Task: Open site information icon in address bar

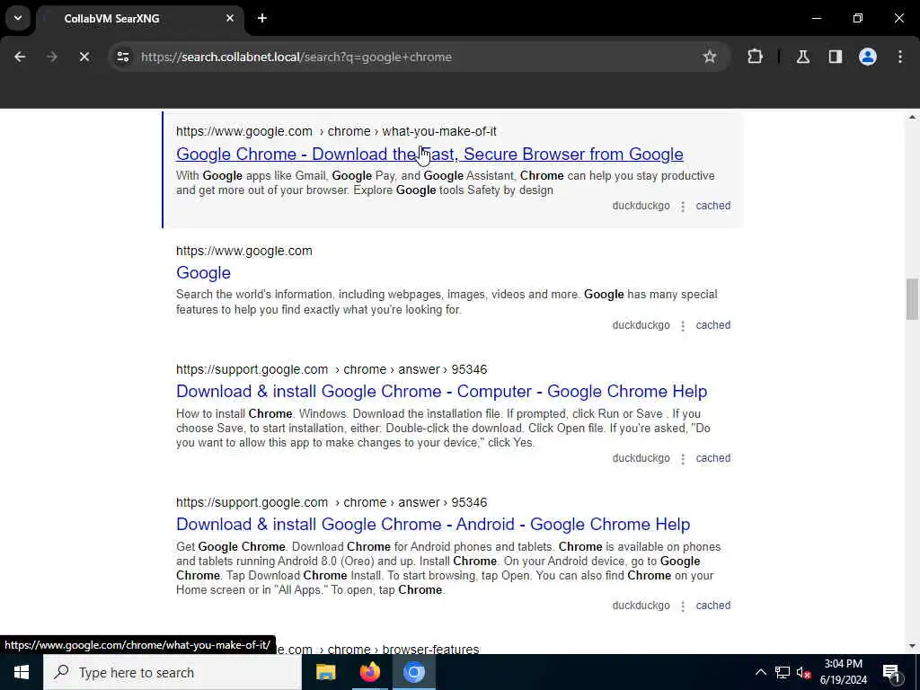Action: [x=123, y=57]
